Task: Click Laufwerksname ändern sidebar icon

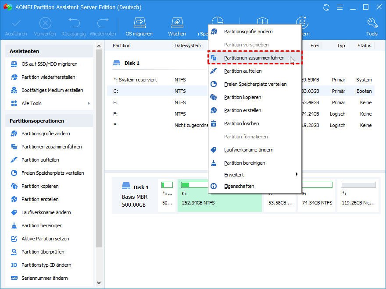Action: [14, 212]
